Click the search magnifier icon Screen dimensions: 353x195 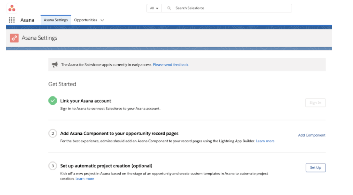[169, 8]
